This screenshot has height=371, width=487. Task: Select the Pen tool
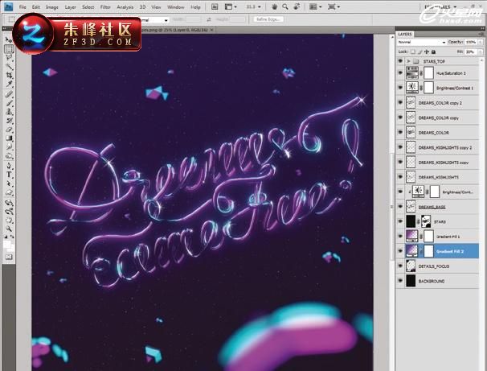(9, 166)
